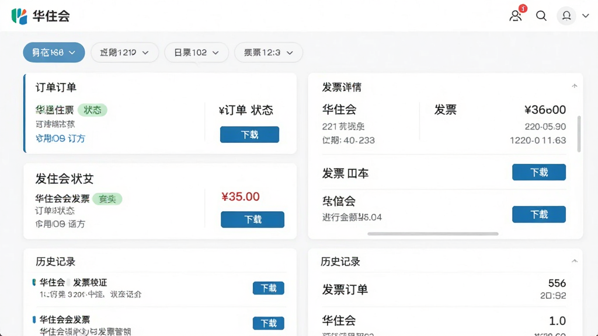598x336 pixels.
Task: Click 下载 for 华住会会发票 history row
Action: [269, 323]
